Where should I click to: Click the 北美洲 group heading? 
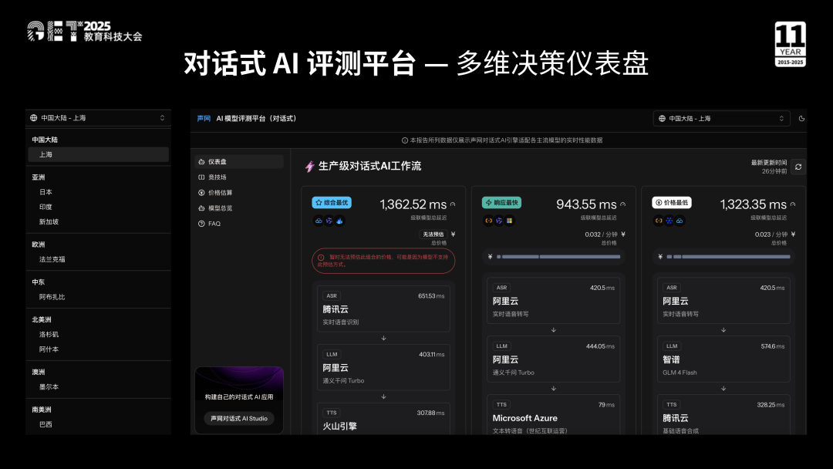click(x=42, y=320)
